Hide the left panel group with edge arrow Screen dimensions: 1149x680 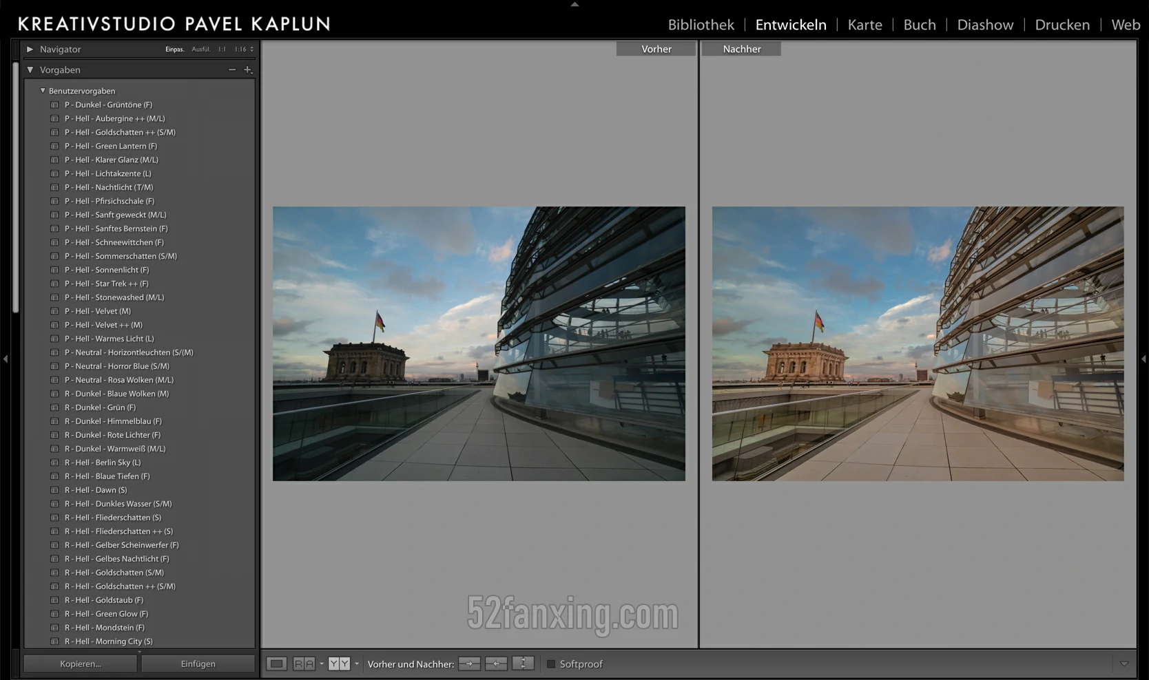[x=6, y=359]
